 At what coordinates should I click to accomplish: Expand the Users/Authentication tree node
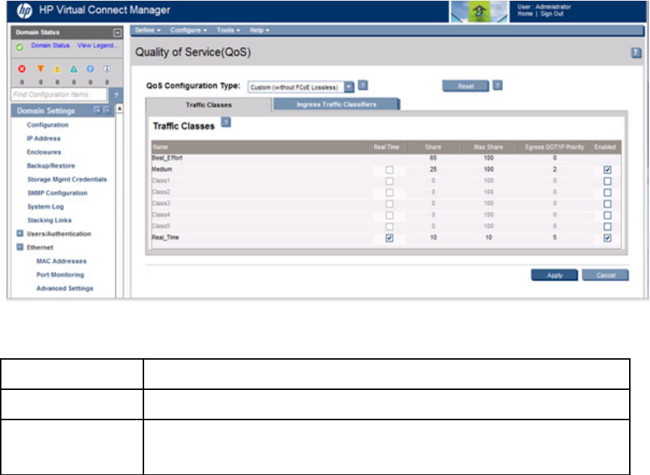(x=19, y=234)
